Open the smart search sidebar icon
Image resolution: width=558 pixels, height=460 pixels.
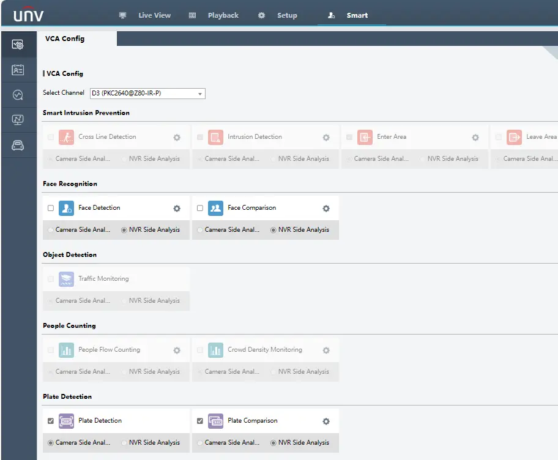pyautogui.click(x=18, y=95)
